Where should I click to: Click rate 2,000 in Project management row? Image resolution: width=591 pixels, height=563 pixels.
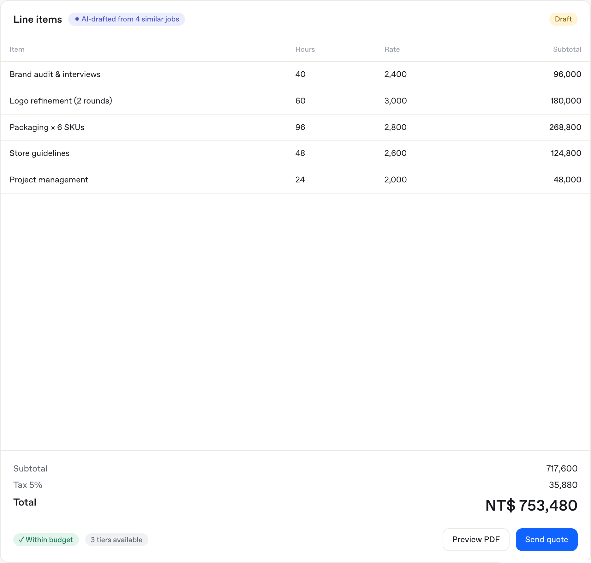click(x=395, y=180)
